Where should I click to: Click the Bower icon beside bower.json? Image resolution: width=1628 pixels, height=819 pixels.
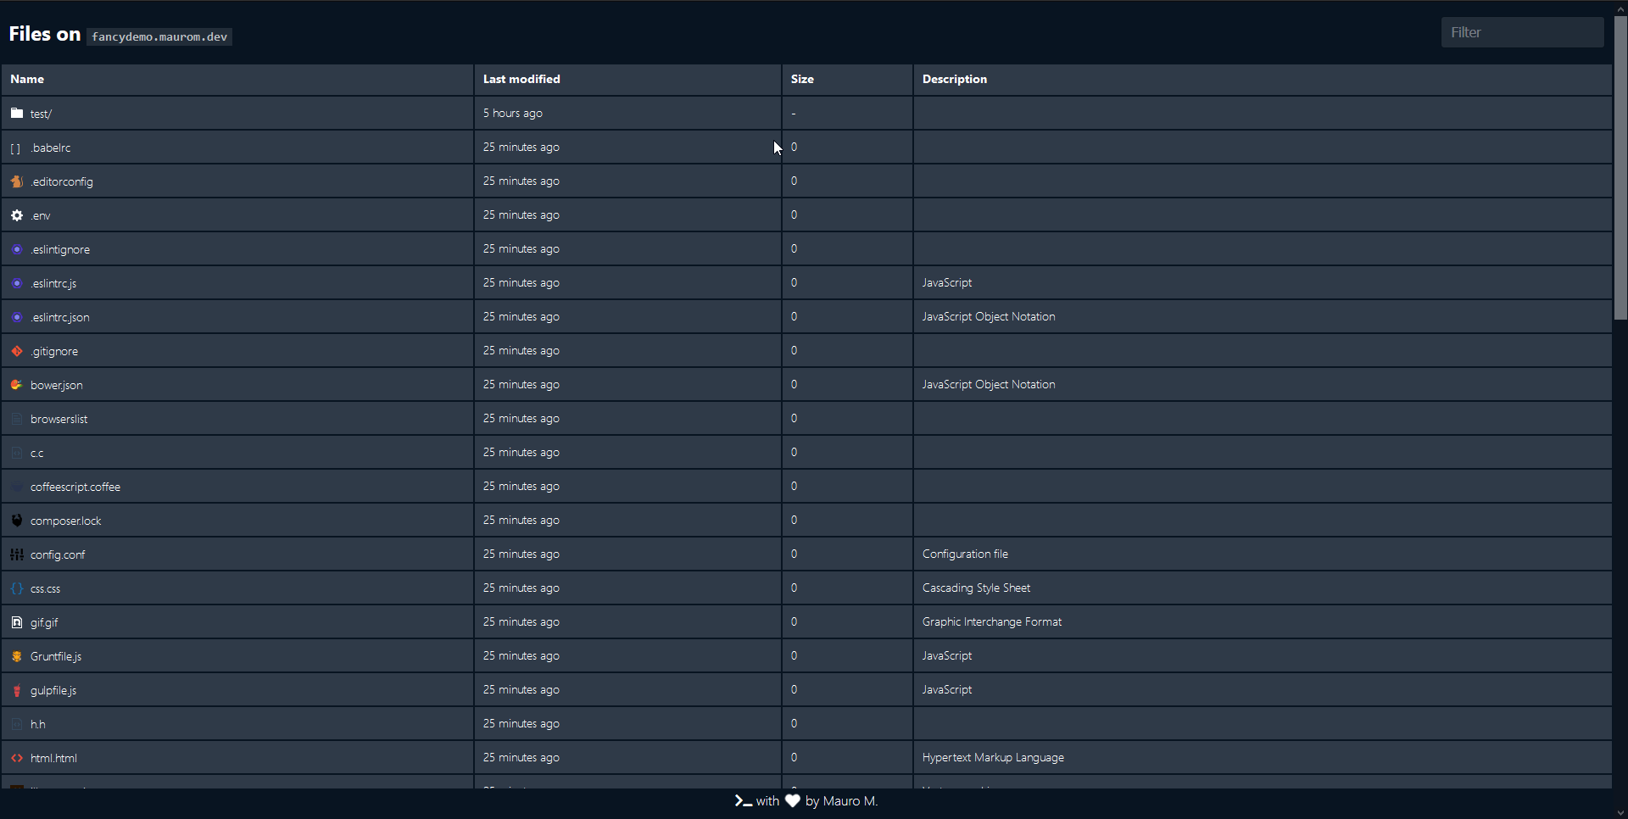point(17,385)
